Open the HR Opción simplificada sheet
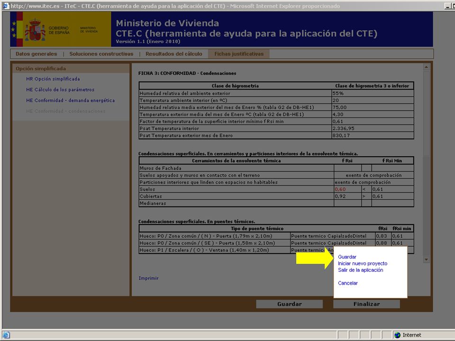Screen dimensions: 455x341 [53, 79]
